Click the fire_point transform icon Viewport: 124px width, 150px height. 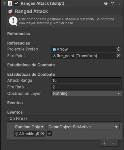point(54,56)
